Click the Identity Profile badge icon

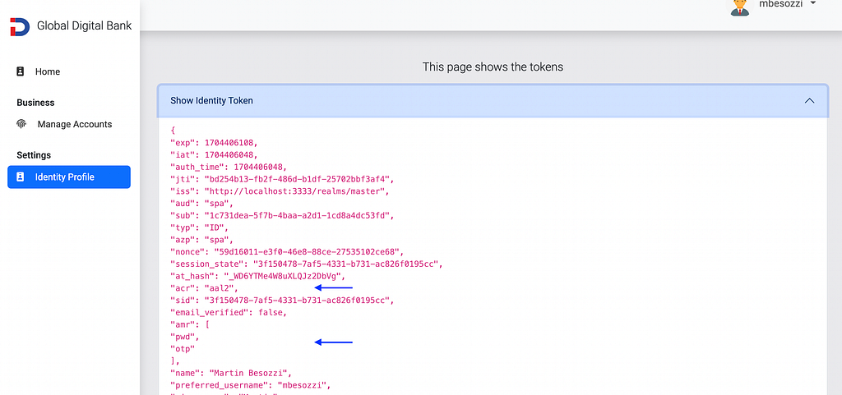(21, 177)
